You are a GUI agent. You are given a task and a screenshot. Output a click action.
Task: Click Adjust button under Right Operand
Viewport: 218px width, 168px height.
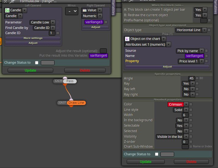point(96,27)
